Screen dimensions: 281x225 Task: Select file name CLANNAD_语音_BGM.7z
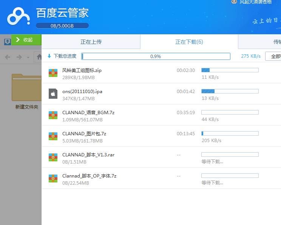click(x=88, y=112)
